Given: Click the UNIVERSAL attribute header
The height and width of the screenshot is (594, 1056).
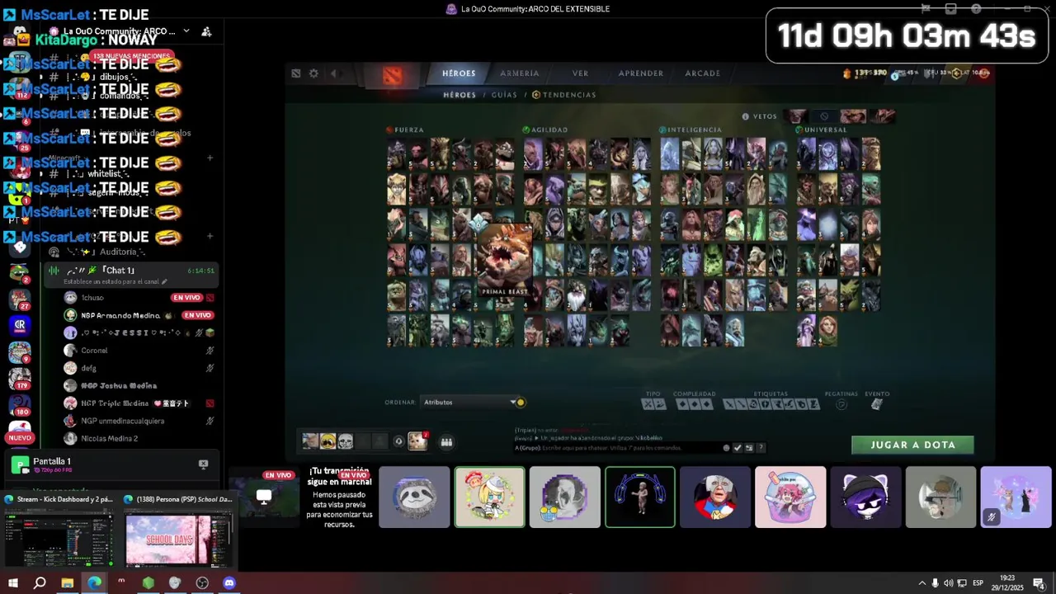Looking at the screenshot, I should pos(821,130).
